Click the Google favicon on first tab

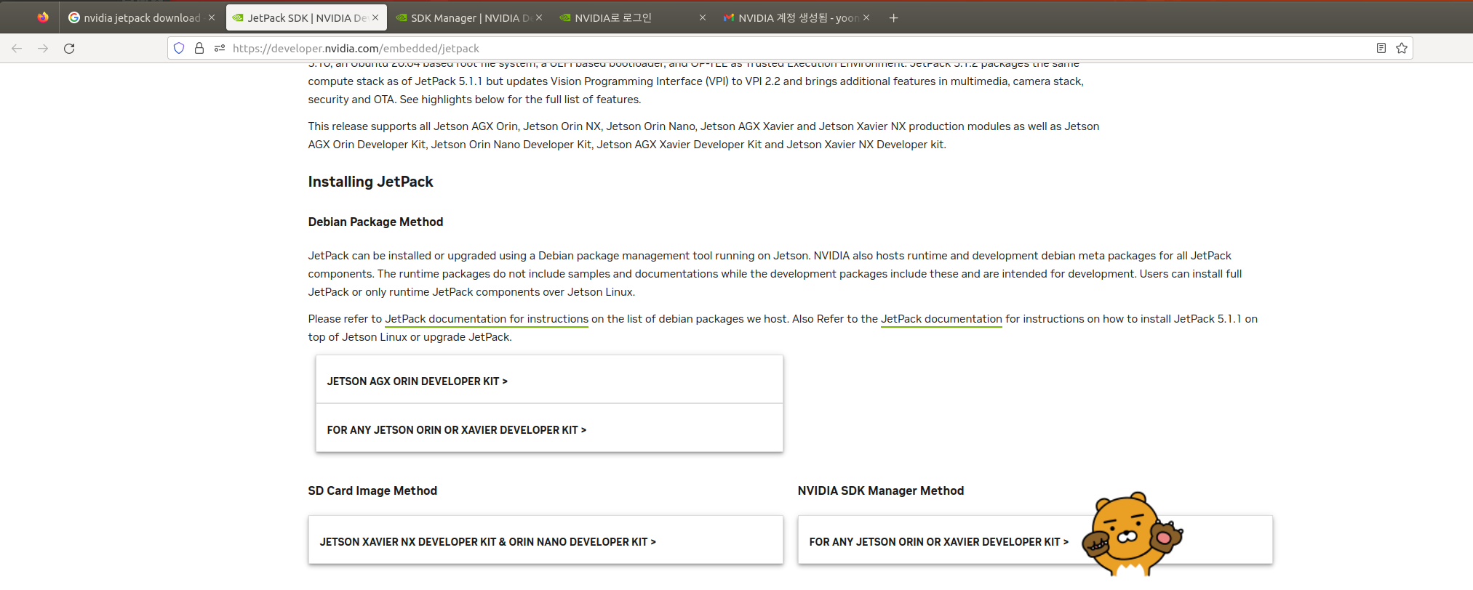tap(74, 17)
